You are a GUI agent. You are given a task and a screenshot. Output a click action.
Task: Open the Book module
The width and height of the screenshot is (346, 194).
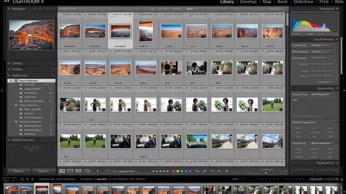[282, 2]
